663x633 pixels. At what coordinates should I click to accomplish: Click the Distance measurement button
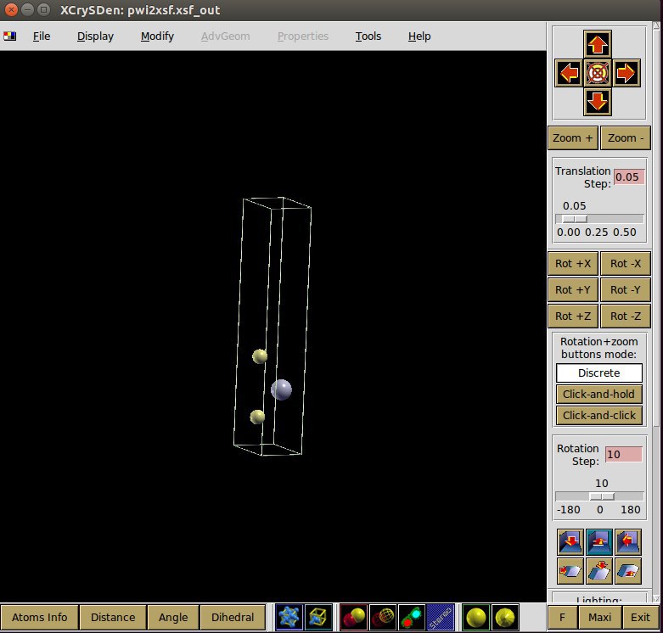coord(113,618)
